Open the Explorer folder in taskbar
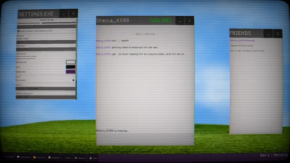 39,157
